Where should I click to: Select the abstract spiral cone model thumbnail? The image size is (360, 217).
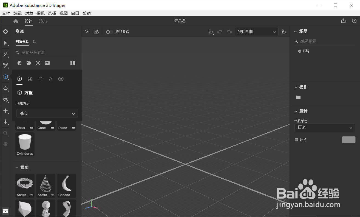[46, 186]
